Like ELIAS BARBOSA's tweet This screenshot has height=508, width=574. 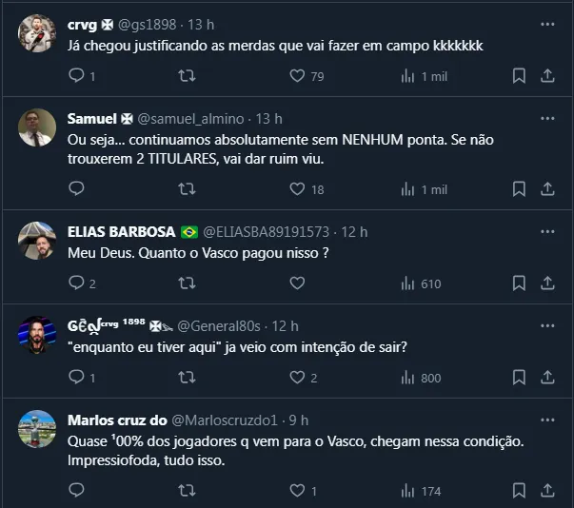(297, 283)
